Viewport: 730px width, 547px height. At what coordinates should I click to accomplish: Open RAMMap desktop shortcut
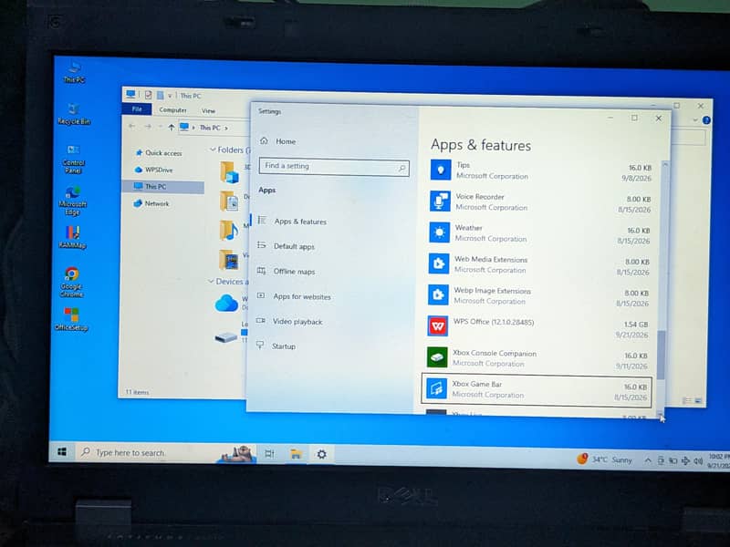pyautogui.click(x=72, y=237)
